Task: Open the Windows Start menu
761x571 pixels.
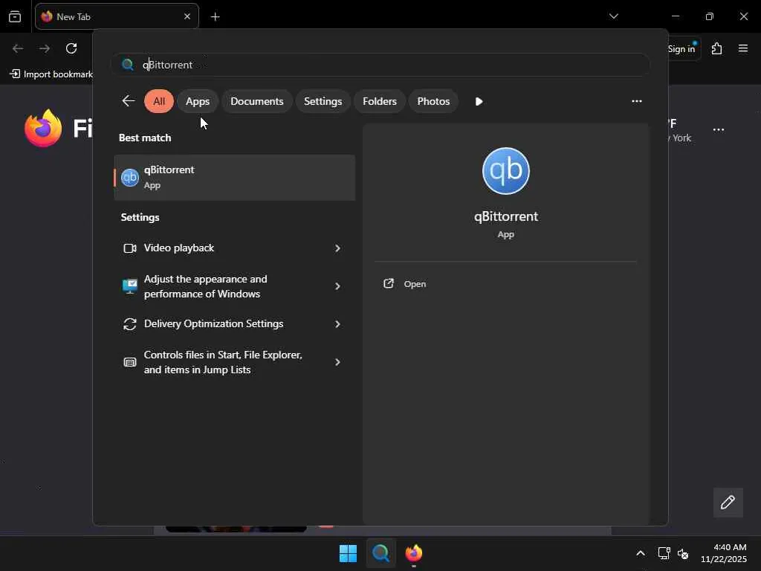Action: tap(348, 553)
